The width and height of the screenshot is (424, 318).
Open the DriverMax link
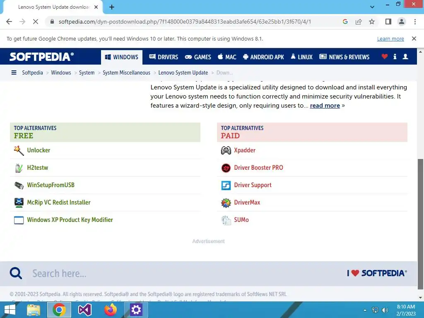[247, 202]
